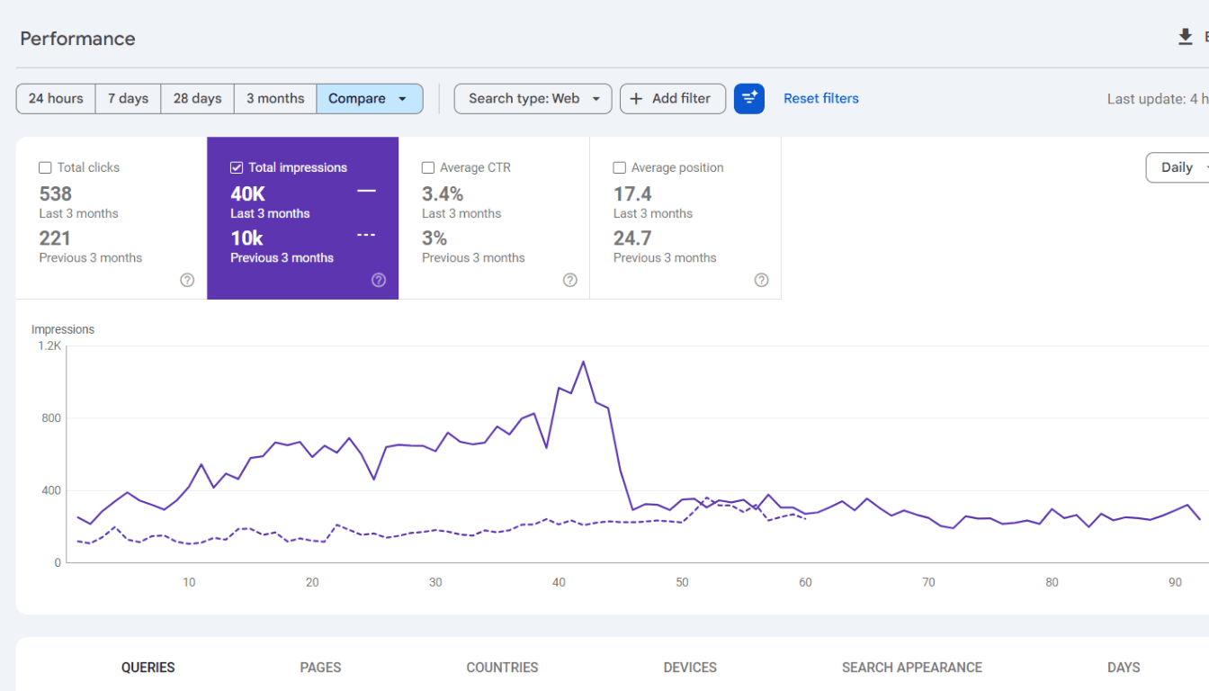1209x691 pixels.
Task: Enable the Average CTR checkbox
Action: coord(428,167)
